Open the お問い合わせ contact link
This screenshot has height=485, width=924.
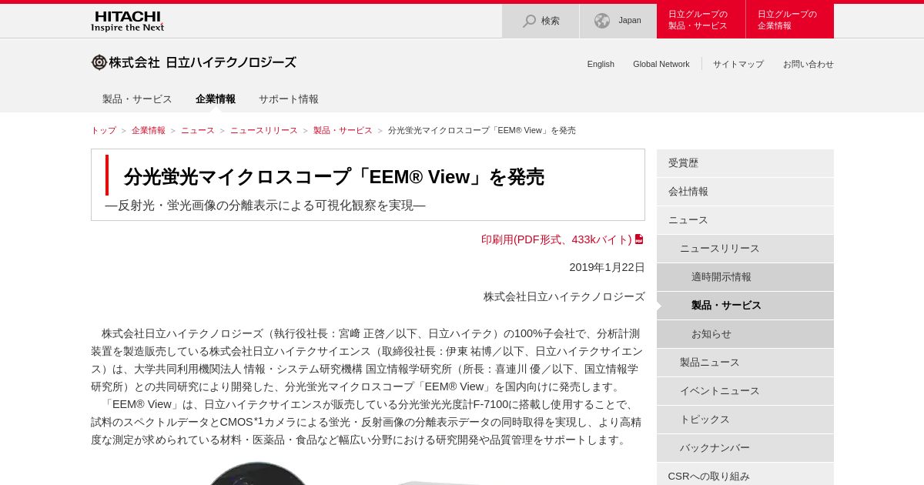click(x=808, y=64)
